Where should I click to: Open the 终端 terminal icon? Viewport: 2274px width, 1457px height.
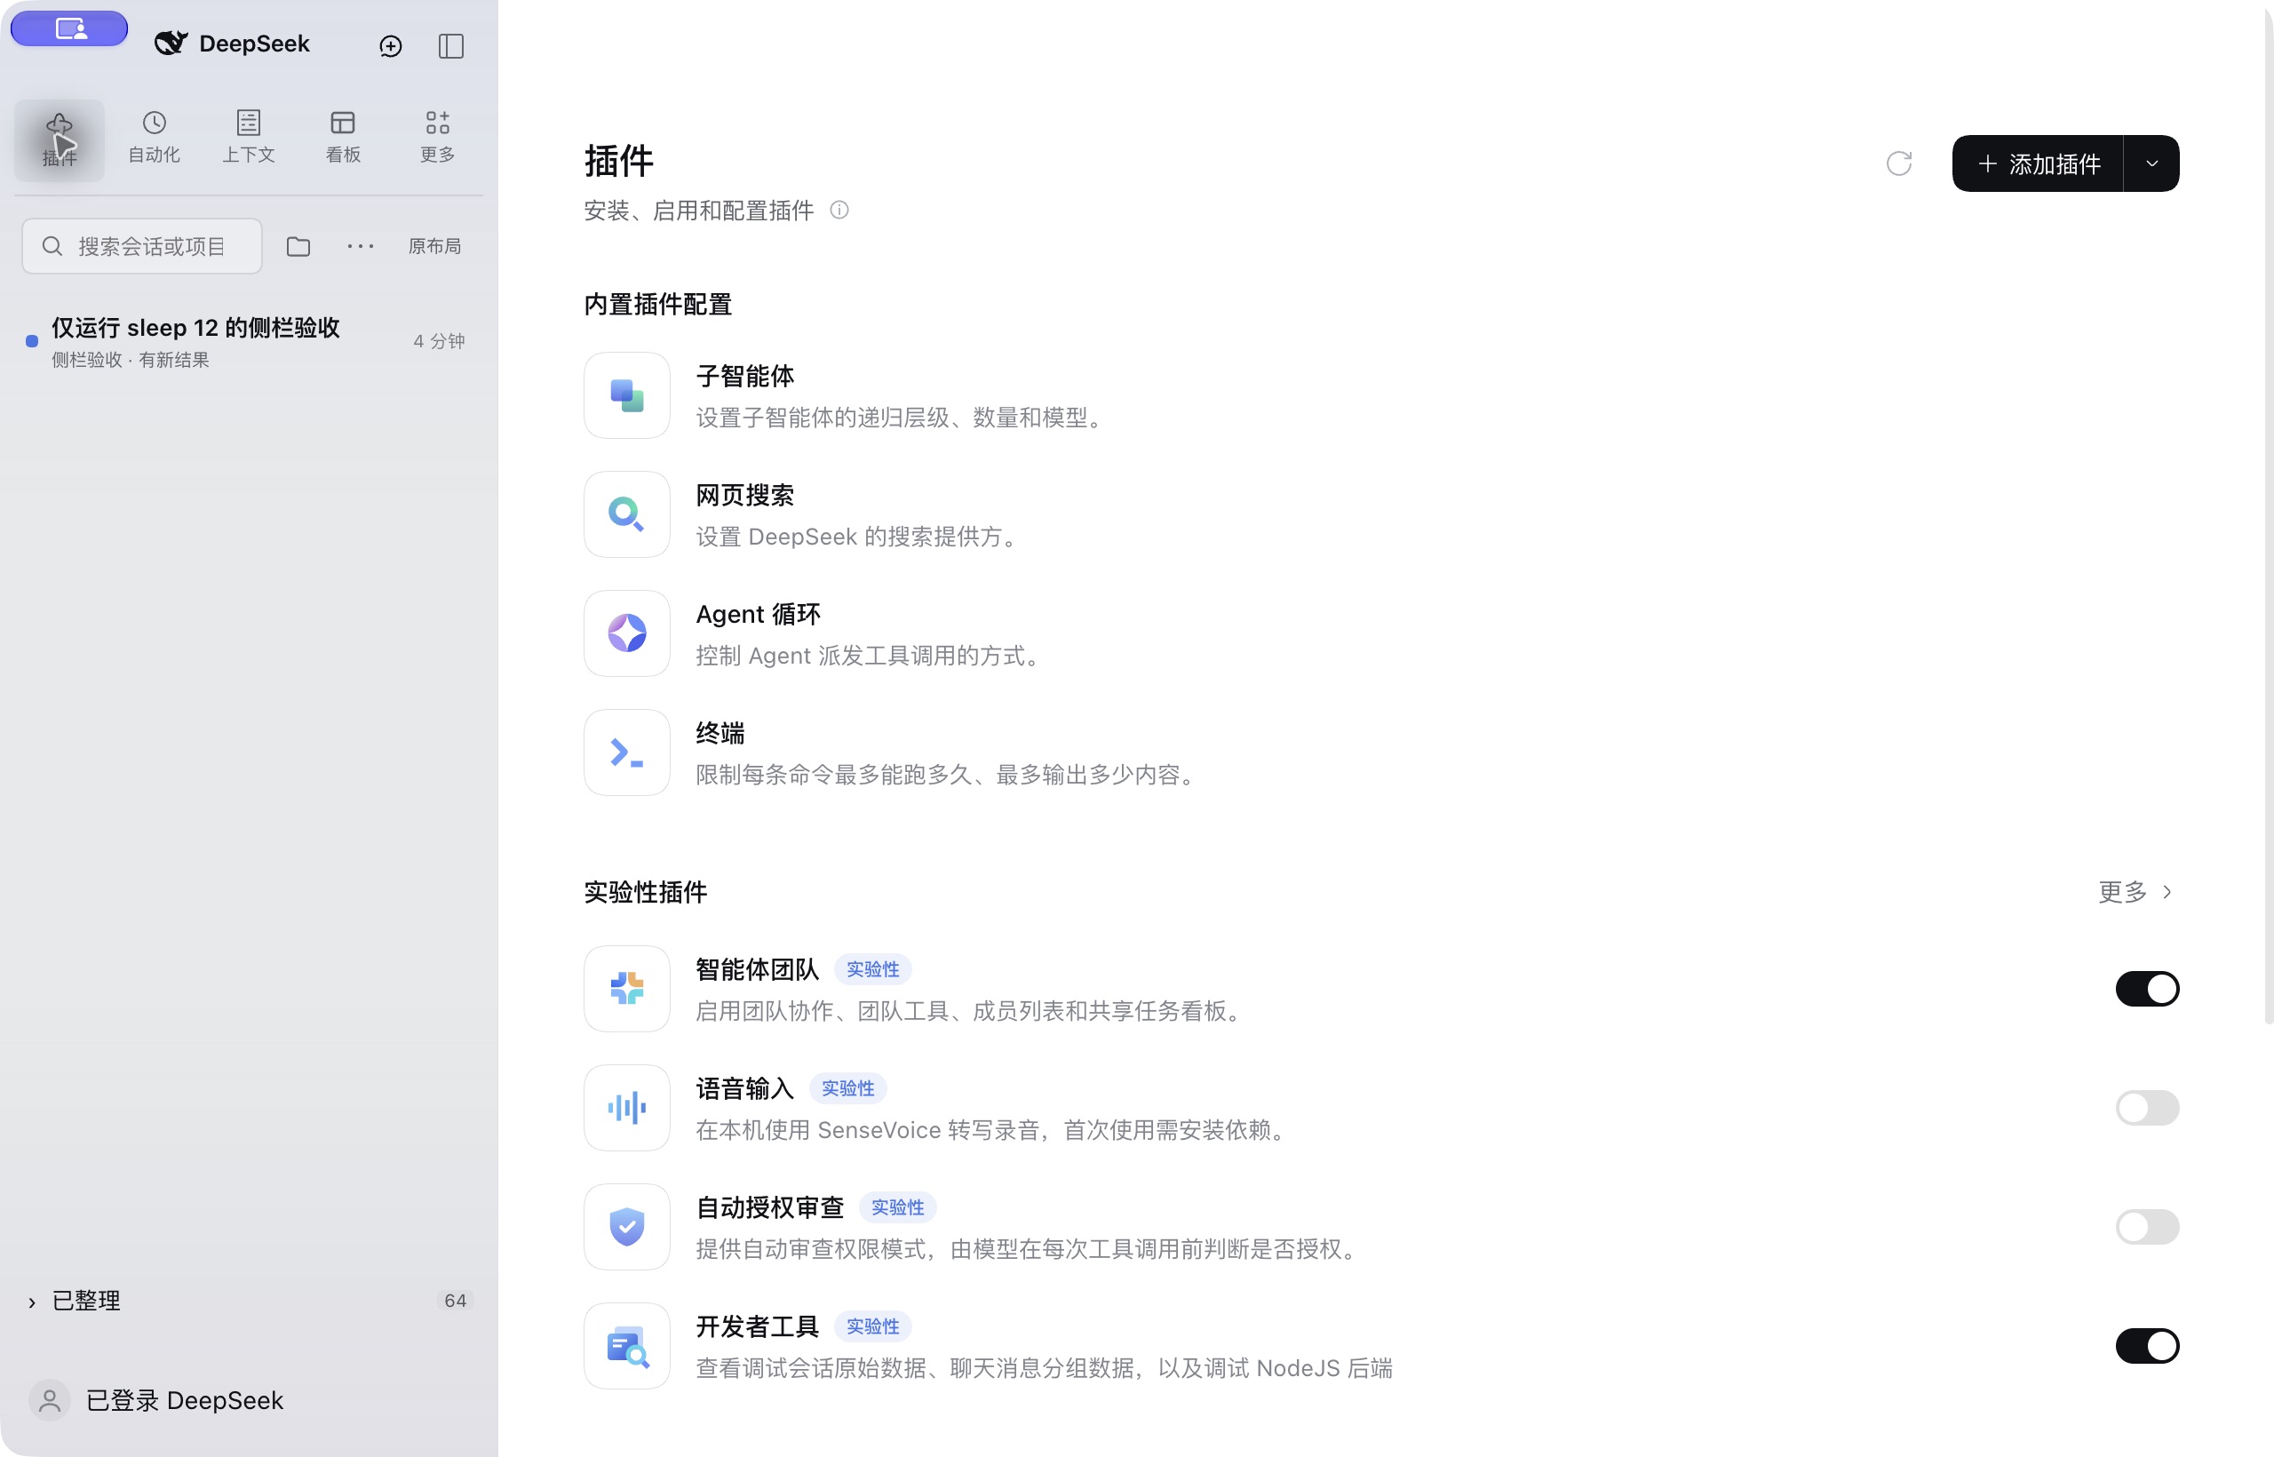(x=627, y=753)
